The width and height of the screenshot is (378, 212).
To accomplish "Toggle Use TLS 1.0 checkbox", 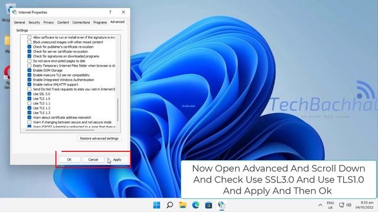I will (30, 98).
